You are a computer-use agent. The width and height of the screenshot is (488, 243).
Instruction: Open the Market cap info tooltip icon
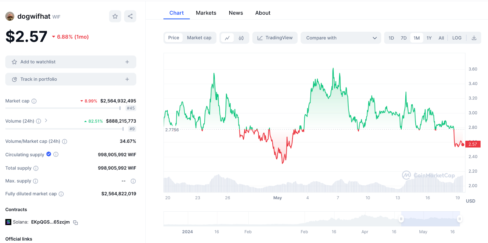pos(34,101)
